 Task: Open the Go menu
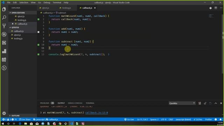40,2
